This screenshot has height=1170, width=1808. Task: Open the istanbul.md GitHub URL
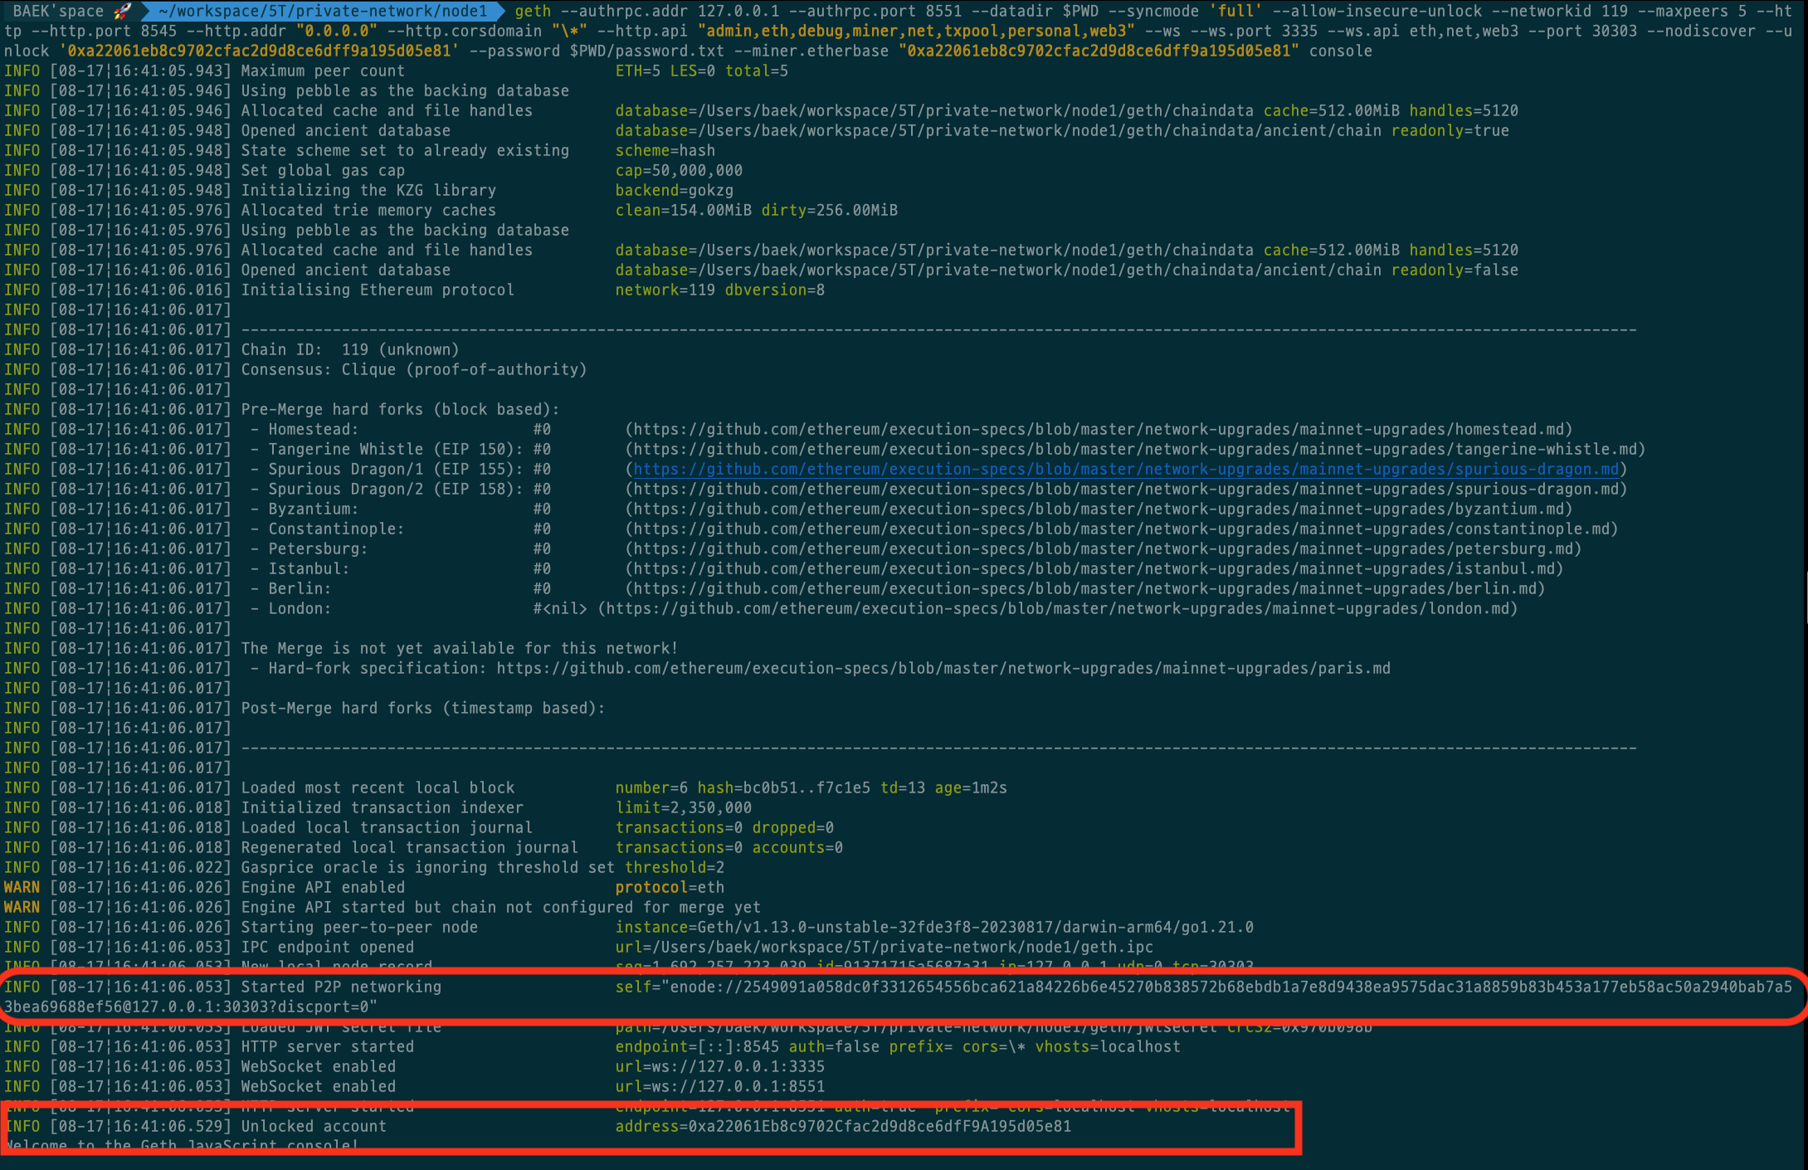(1094, 568)
